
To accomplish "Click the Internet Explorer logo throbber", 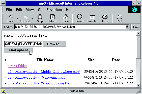I will pos(134,10).
